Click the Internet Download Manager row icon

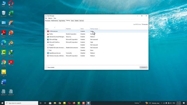tap(48, 37)
